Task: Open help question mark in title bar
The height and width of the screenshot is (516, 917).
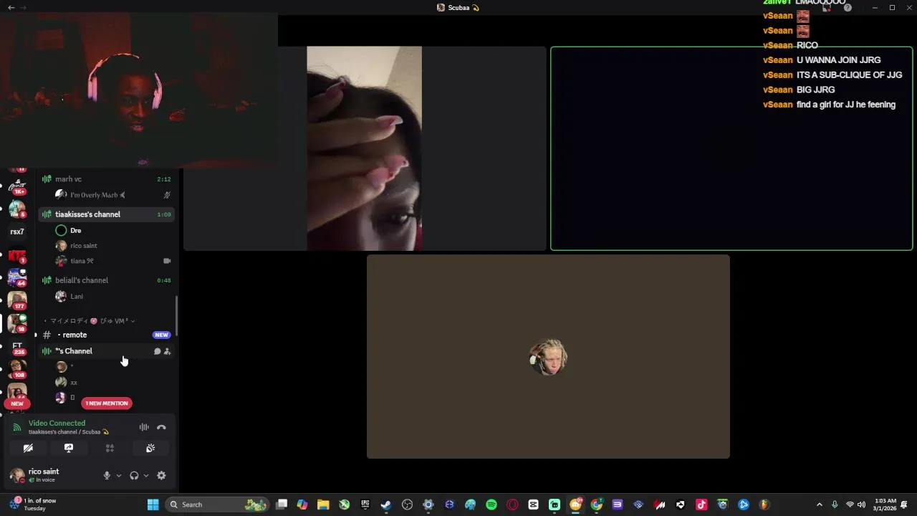Action: (x=848, y=7)
